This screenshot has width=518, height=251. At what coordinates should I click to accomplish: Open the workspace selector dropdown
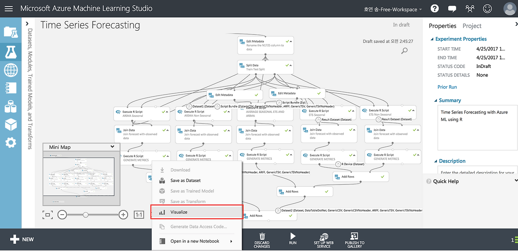[393, 9]
